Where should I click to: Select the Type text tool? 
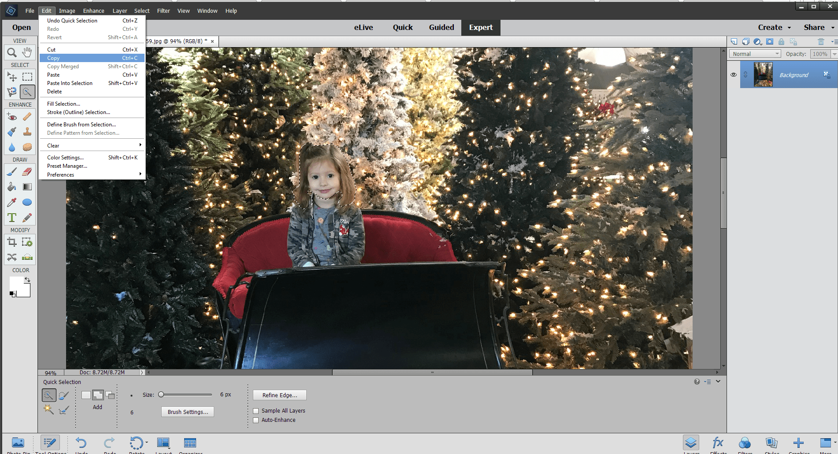12,218
